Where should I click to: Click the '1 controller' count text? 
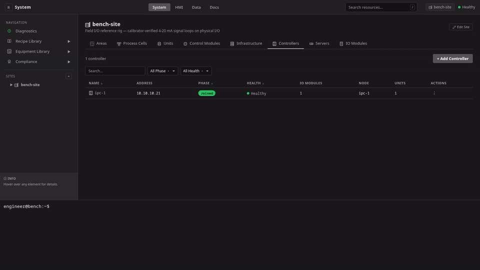coord(95,58)
